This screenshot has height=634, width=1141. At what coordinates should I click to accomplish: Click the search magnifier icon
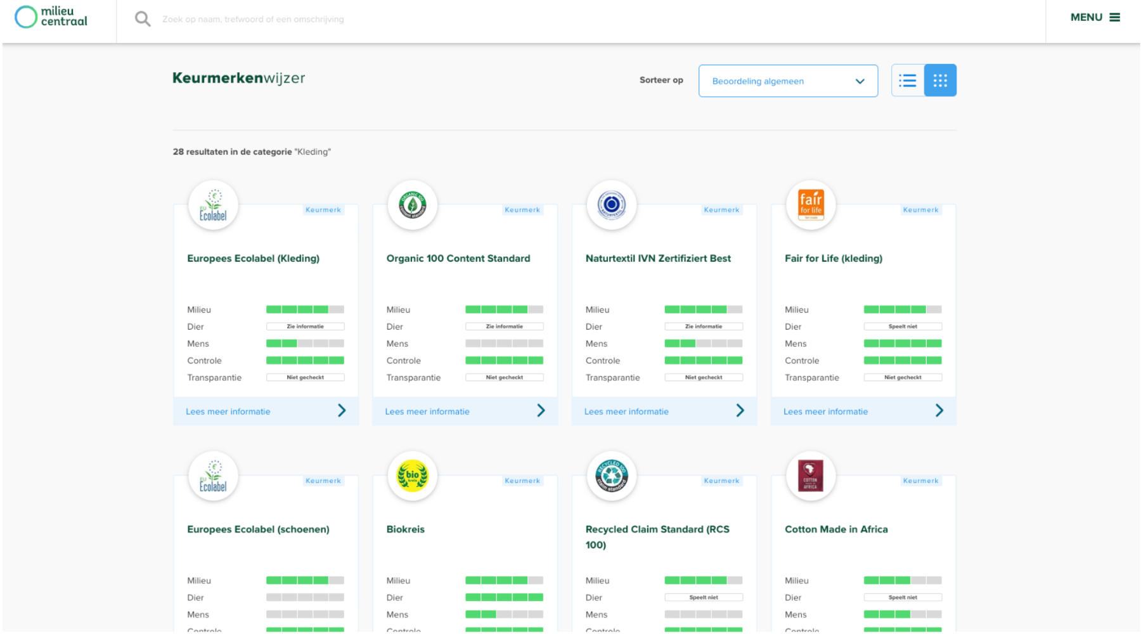143,19
